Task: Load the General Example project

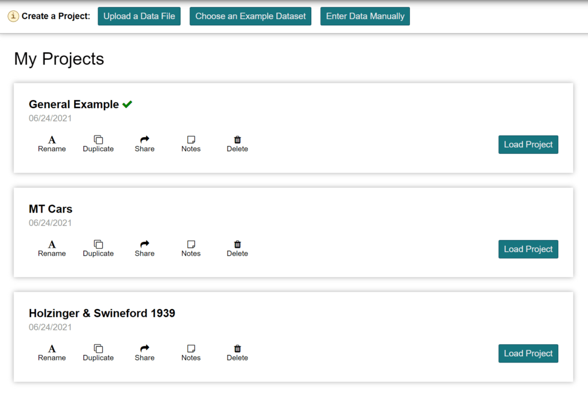Action: [x=528, y=145]
